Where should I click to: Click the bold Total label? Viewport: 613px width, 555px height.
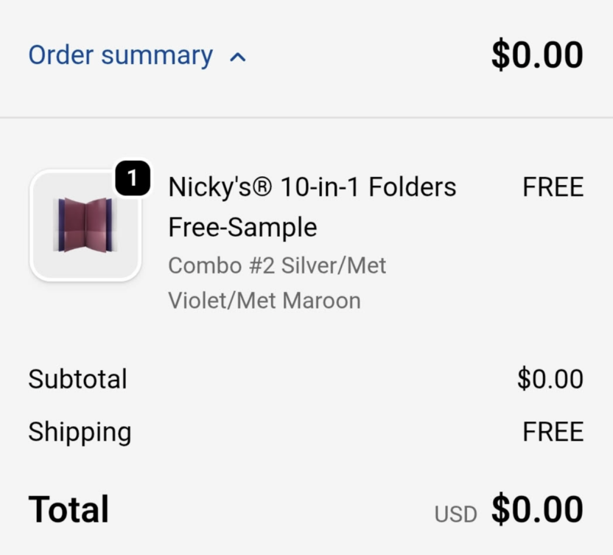(x=69, y=510)
